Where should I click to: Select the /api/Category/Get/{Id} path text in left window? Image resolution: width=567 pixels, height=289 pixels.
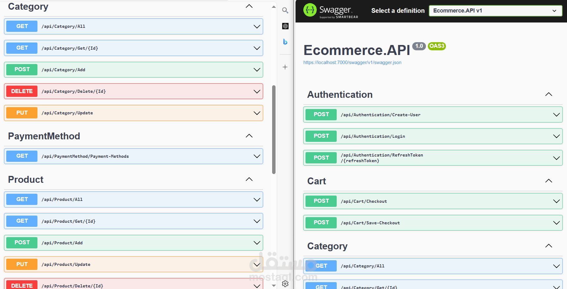[x=70, y=48]
